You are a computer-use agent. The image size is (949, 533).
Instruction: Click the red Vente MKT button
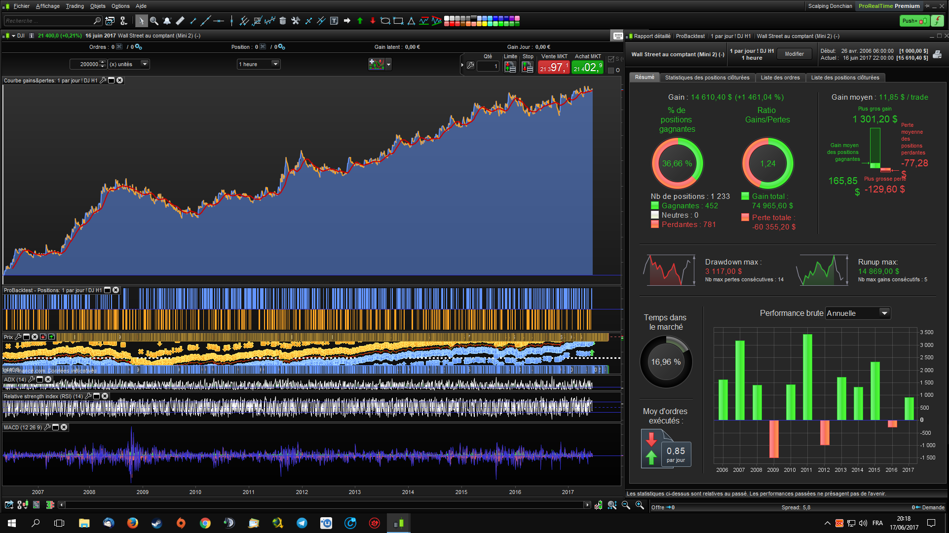coord(554,67)
